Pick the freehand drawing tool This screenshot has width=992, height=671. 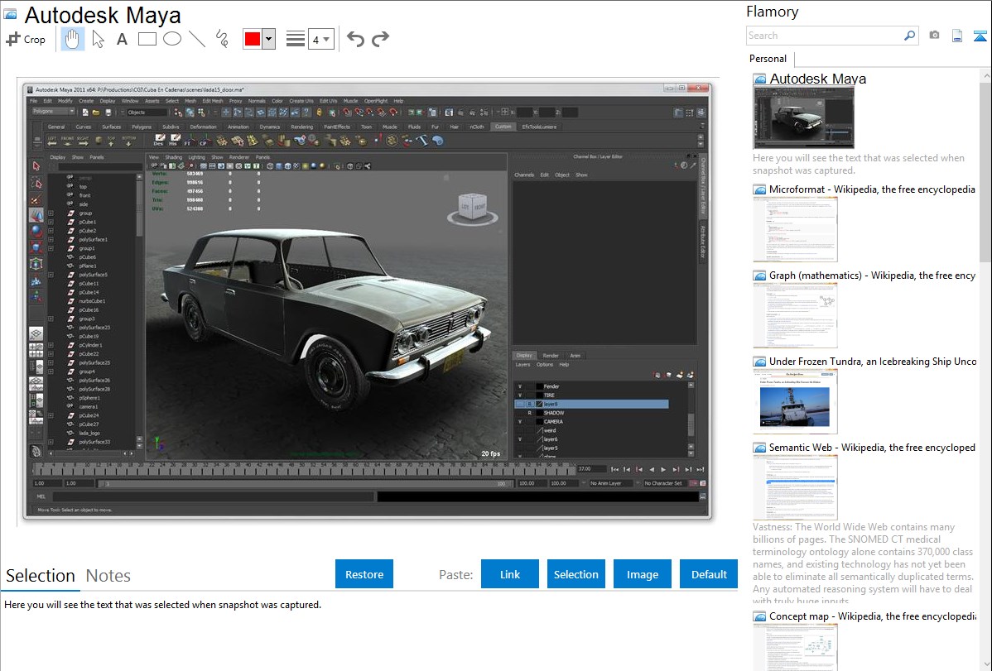(x=222, y=39)
